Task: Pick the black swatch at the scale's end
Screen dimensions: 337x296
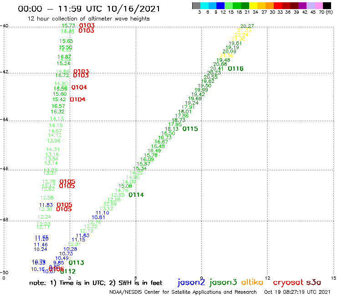Action: 327,5
